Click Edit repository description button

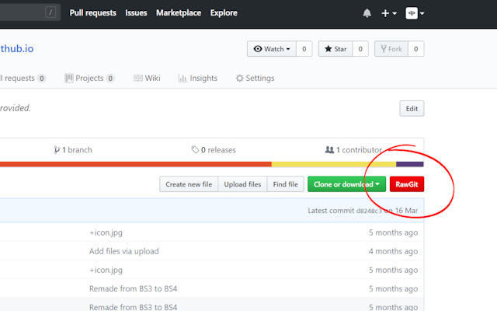tap(412, 109)
